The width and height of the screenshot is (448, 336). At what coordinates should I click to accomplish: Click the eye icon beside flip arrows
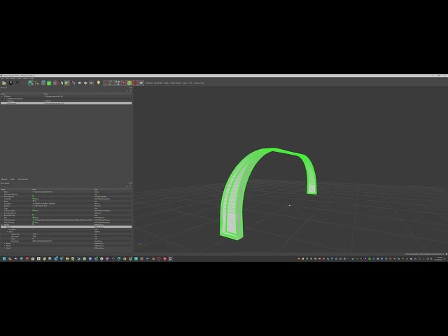[79, 83]
